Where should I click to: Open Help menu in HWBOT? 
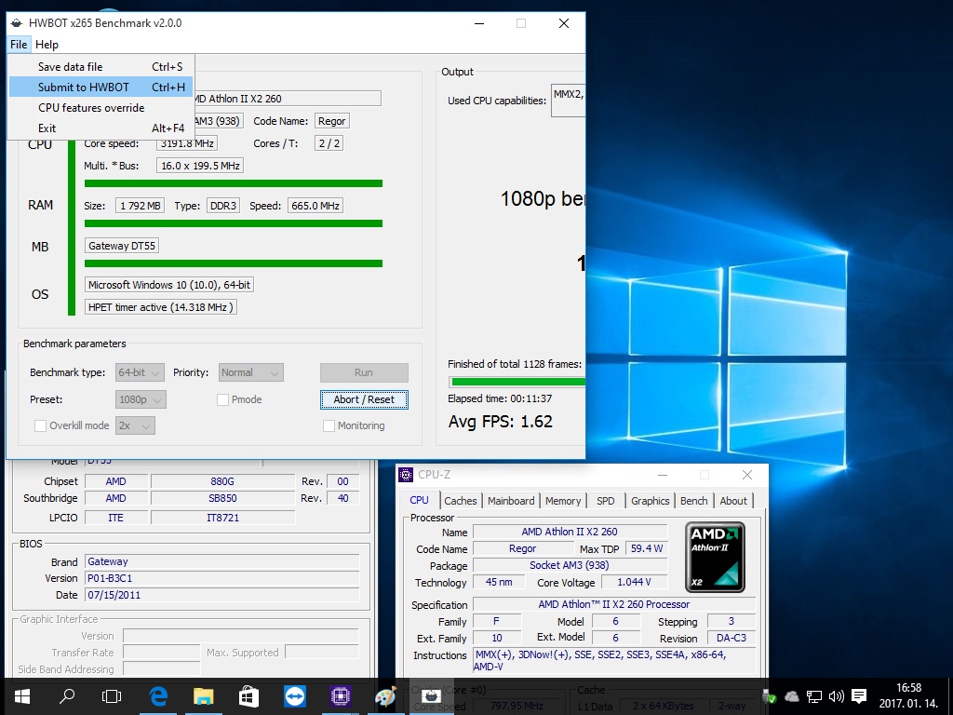pyautogui.click(x=47, y=45)
